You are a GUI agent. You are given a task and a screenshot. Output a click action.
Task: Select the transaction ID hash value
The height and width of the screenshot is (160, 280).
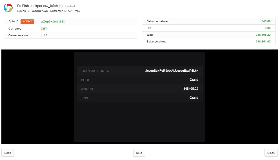(172, 71)
